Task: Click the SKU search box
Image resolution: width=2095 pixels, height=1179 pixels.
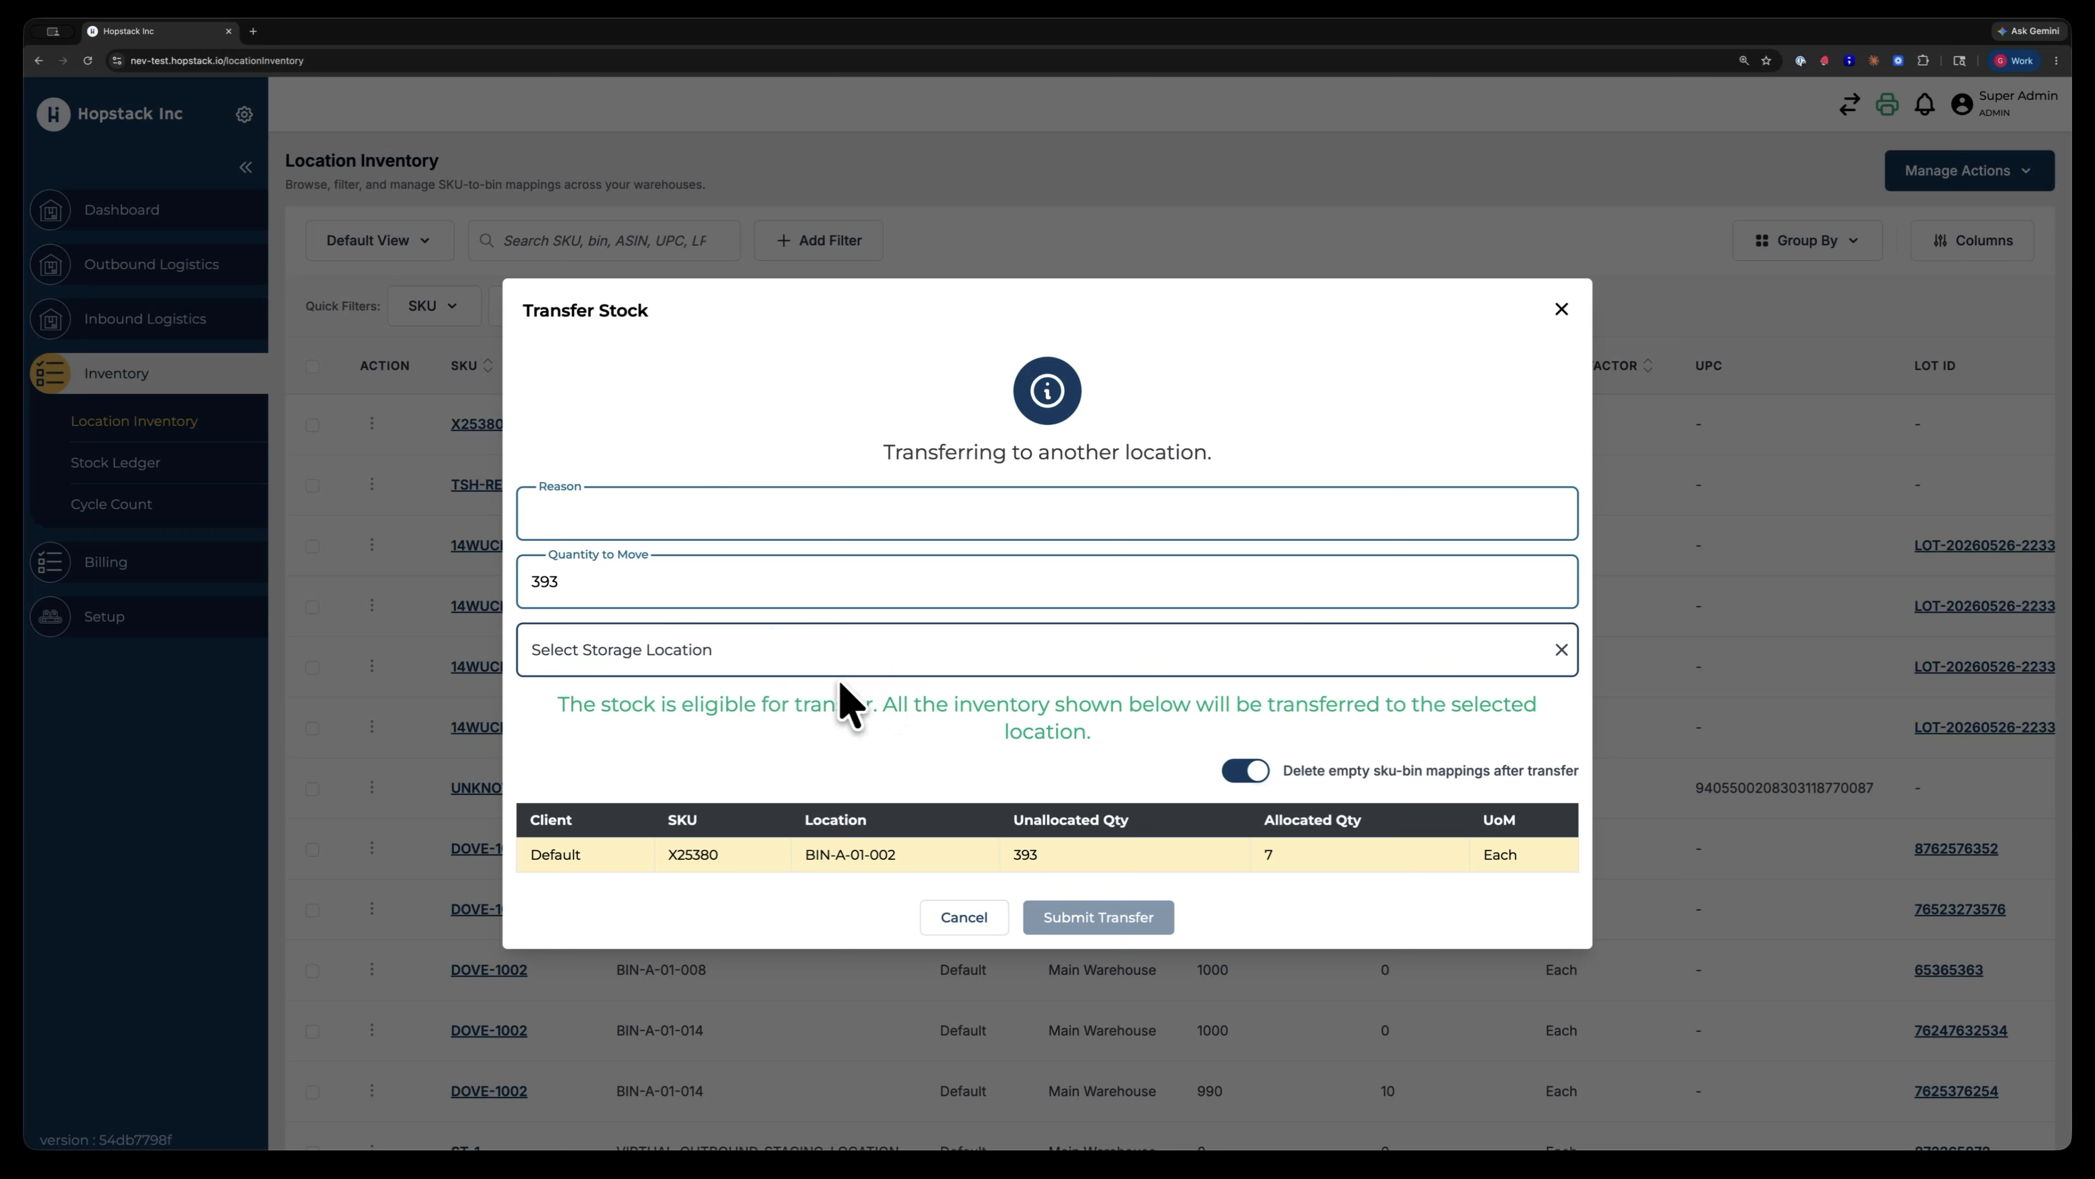Action: tap(604, 241)
